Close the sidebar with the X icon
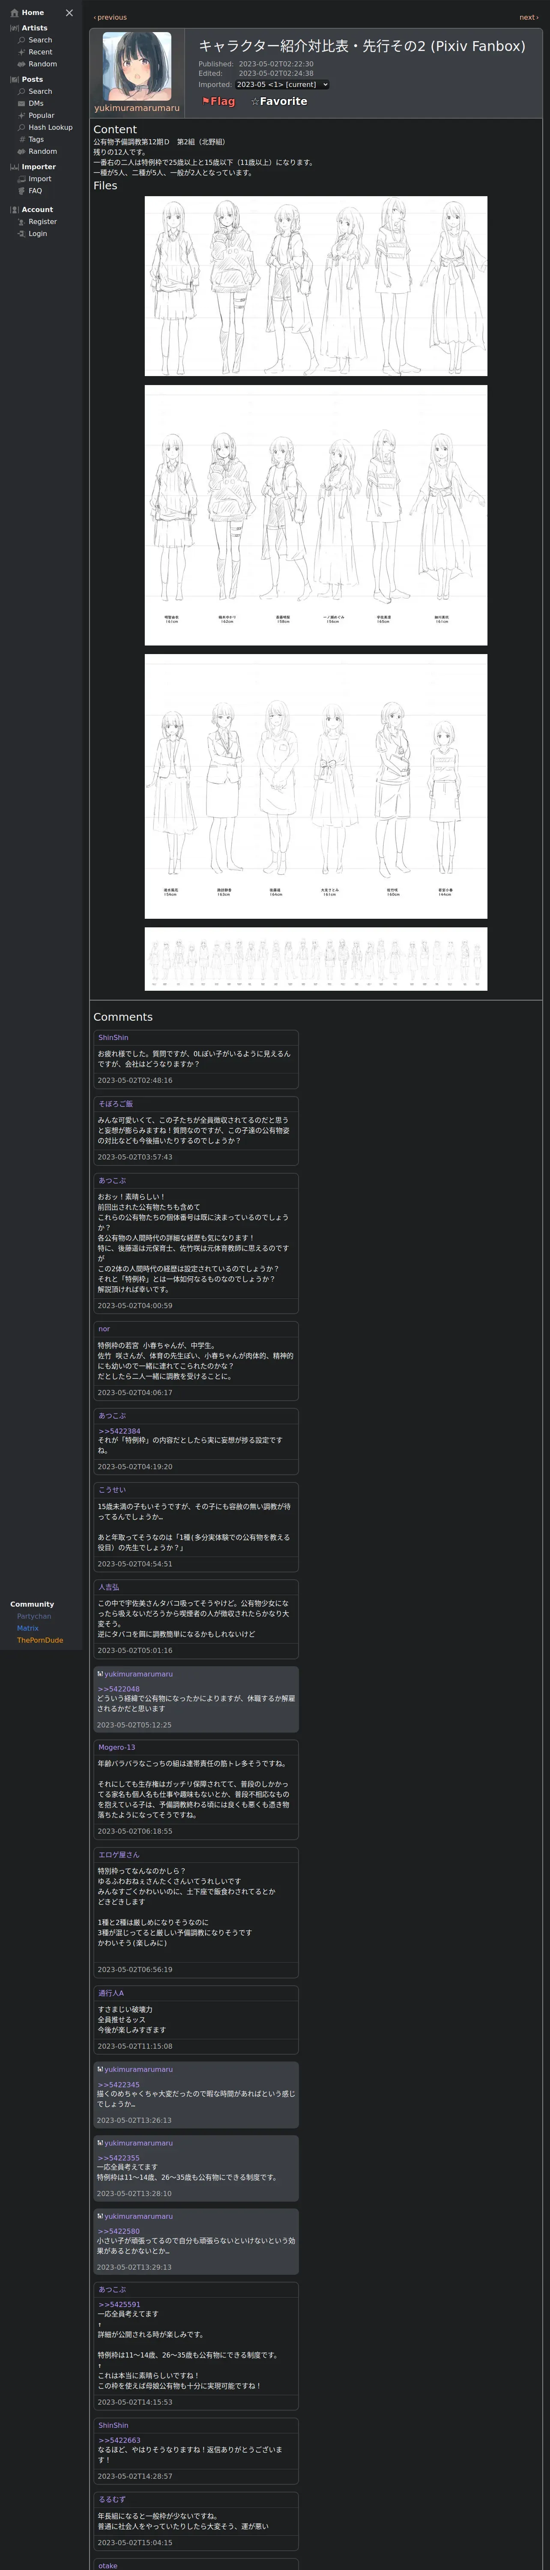The height and width of the screenshot is (2570, 550). pyautogui.click(x=69, y=13)
